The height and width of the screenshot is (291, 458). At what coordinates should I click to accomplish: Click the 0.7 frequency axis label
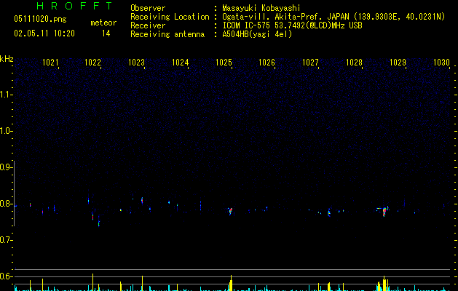[6, 240]
